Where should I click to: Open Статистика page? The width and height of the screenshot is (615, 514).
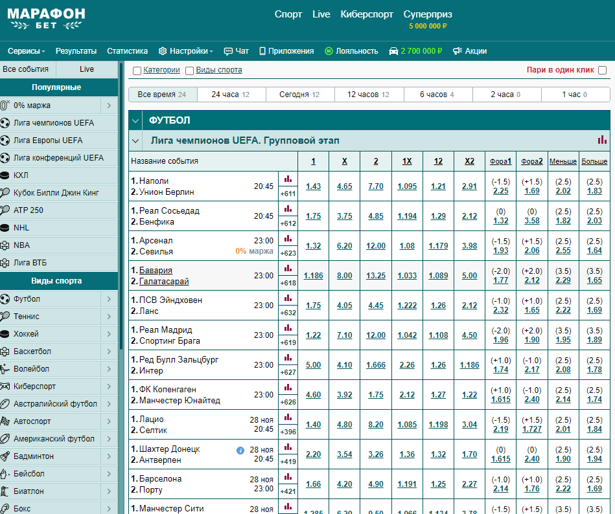tap(128, 51)
